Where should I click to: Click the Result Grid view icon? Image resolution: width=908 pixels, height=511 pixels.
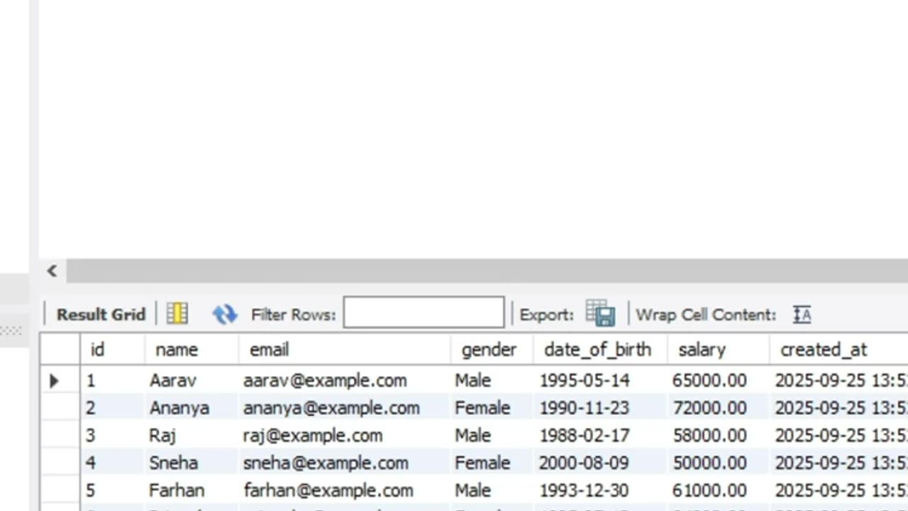177,314
